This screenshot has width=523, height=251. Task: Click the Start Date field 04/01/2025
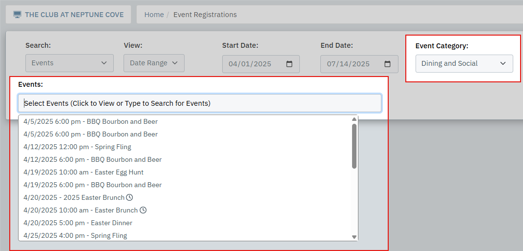pos(261,64)
